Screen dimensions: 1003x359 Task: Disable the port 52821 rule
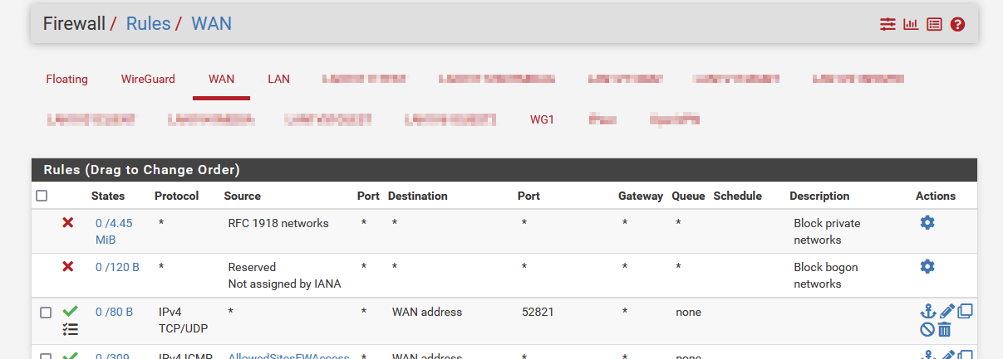pos(928,329)
